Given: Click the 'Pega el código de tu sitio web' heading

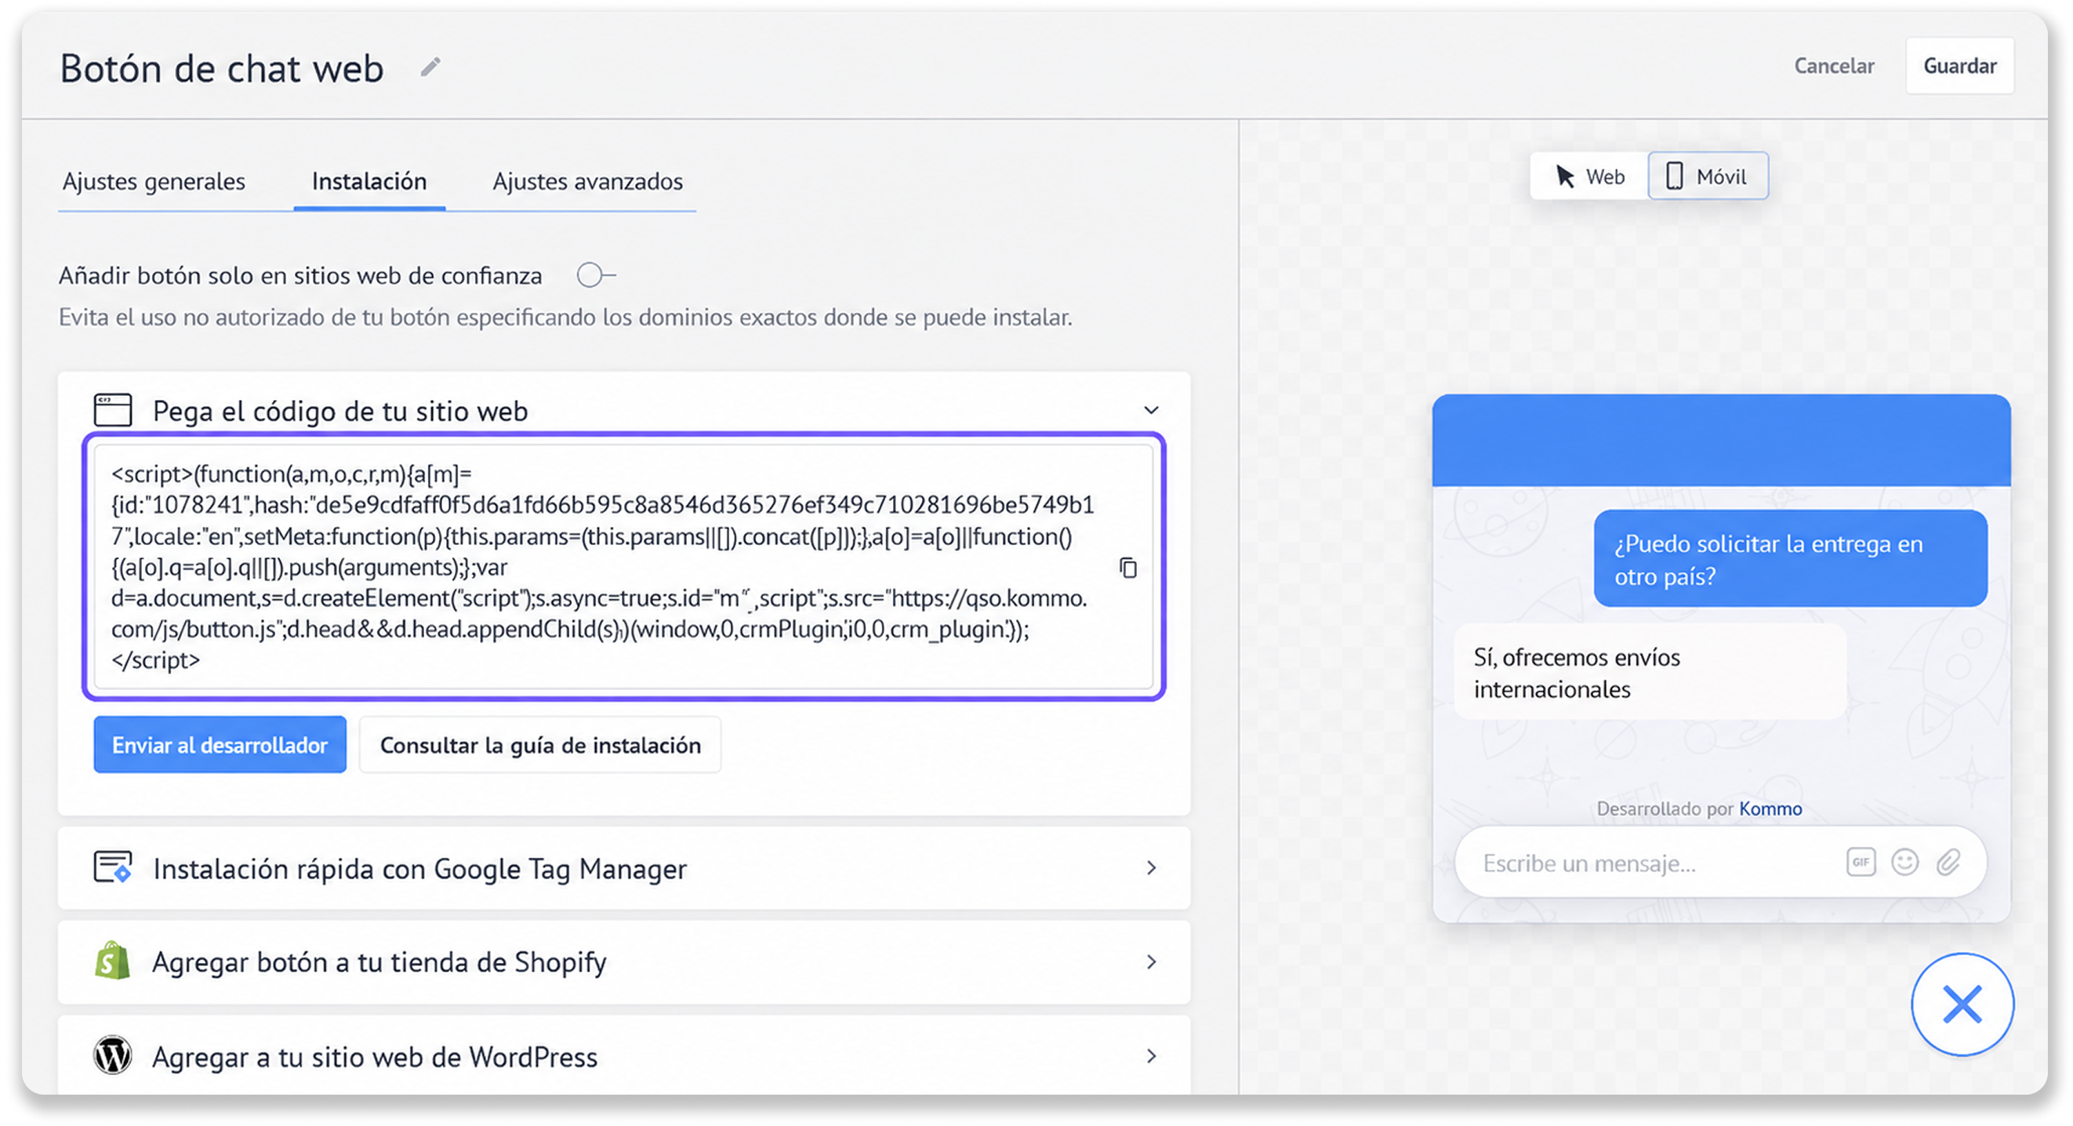Looking at the screenshot, I should [x=339, y=412].
